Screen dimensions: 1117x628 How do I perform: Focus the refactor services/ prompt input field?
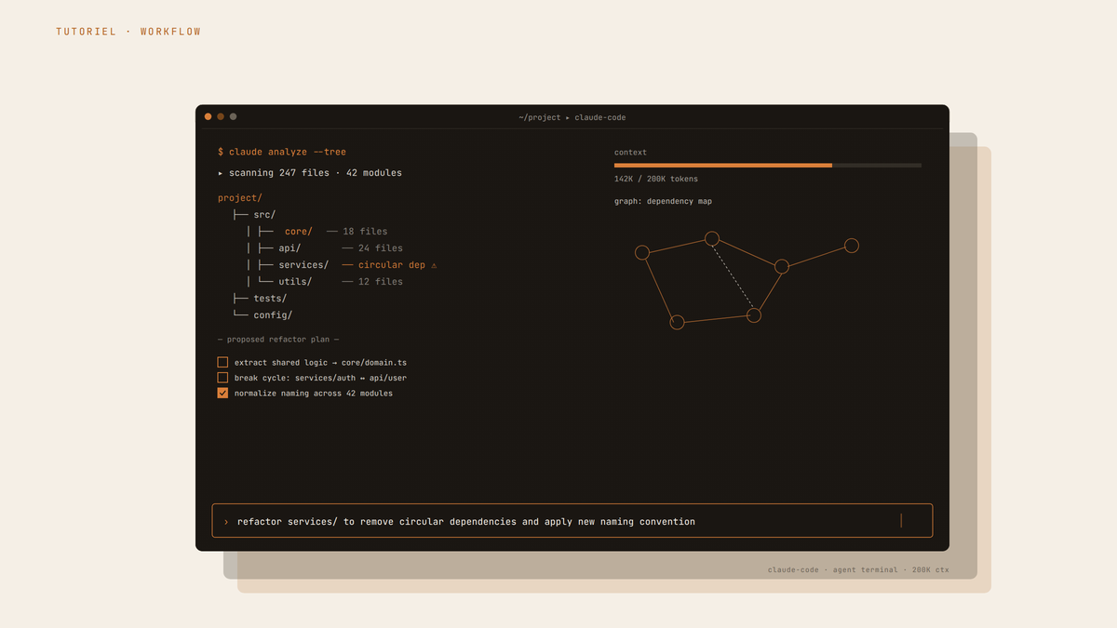pyautogui.click(x=572, y=521)
